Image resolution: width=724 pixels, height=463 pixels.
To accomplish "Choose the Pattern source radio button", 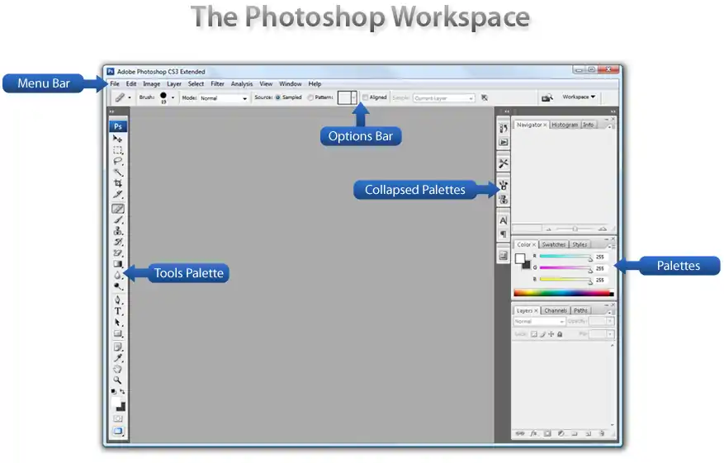I will click(x=310, y=97).
